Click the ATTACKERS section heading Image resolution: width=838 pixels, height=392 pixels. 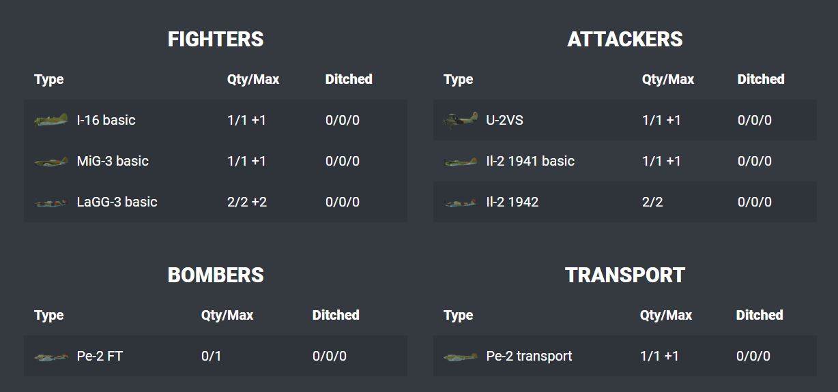(625, 40)
